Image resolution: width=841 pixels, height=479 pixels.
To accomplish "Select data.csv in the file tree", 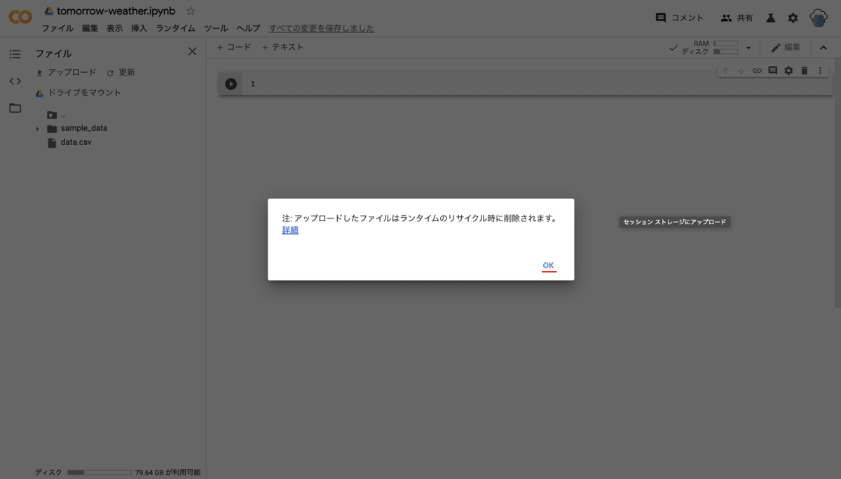I will click(76, 142).
